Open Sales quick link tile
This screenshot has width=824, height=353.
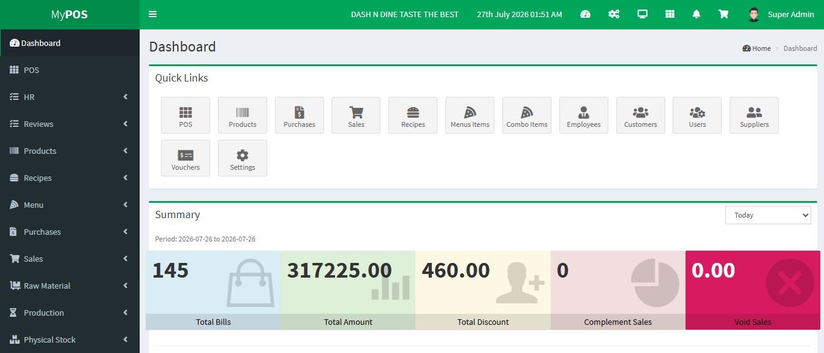[x=356, y=115]
